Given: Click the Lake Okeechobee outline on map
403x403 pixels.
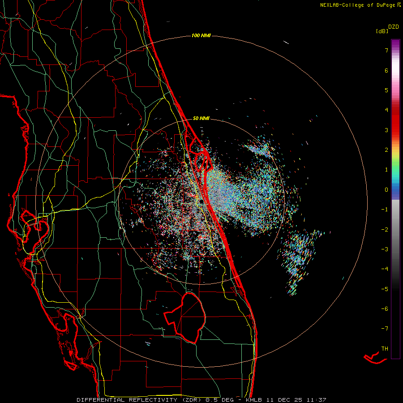Looking at the screenshot, I should coord(185,317).
